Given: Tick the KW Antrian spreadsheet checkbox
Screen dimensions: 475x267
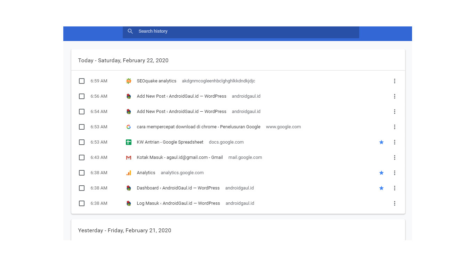Looking at the screenshot, I should pos(82,142).
